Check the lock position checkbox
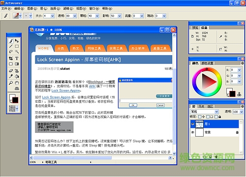This screenshot has width=246, height=177. point(200,117)
